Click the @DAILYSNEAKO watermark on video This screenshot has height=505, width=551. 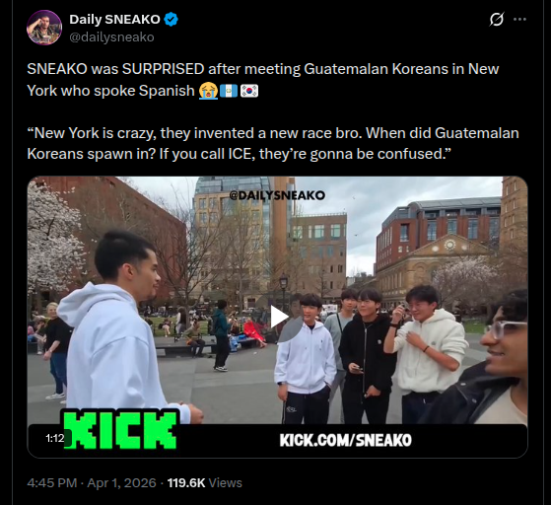pos(277,195)
